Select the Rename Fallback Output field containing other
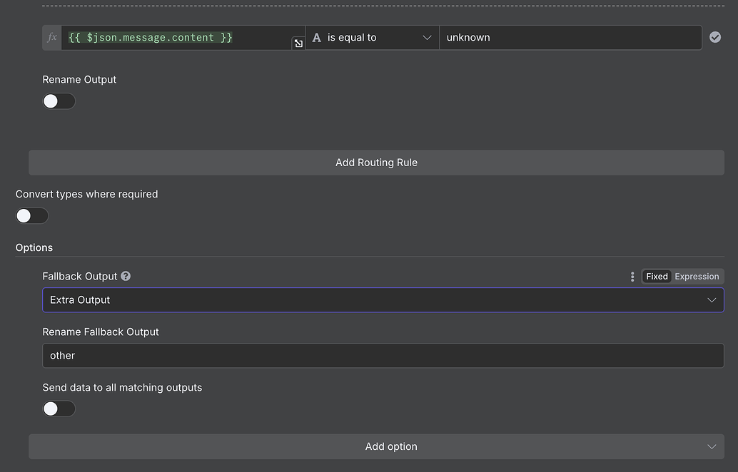738x472 pixels. coord(383,355)
